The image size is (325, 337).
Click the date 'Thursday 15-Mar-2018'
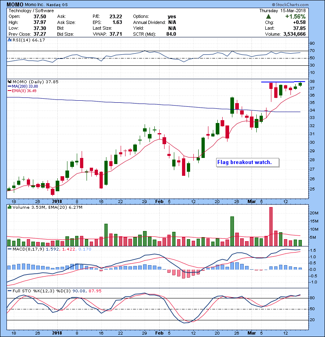(282, 11)
